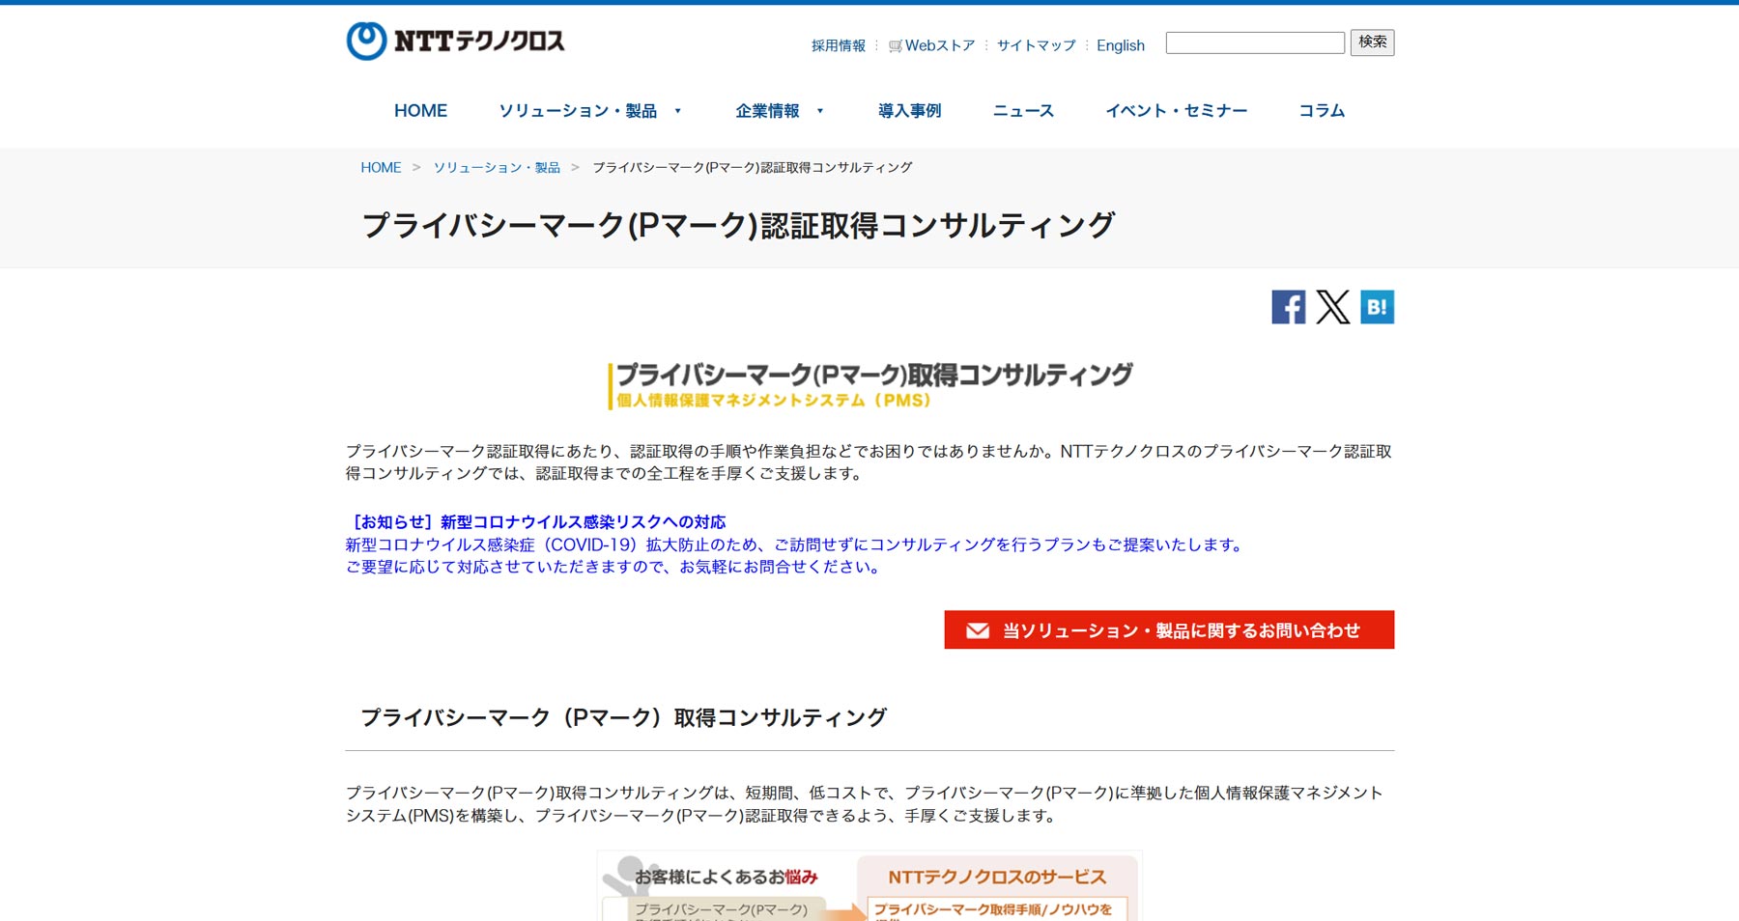
Task: Click the page title プライバシーマーク(Pマーク)認証取得コンサルティング
Action: click(x=738, y=225)
